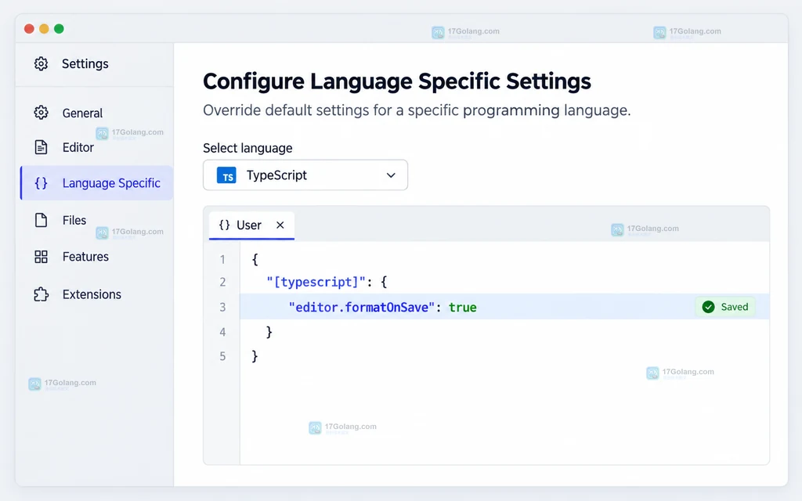The image size is (802, 501).
Task: Click the Files page icon
Action: point(41,220)
